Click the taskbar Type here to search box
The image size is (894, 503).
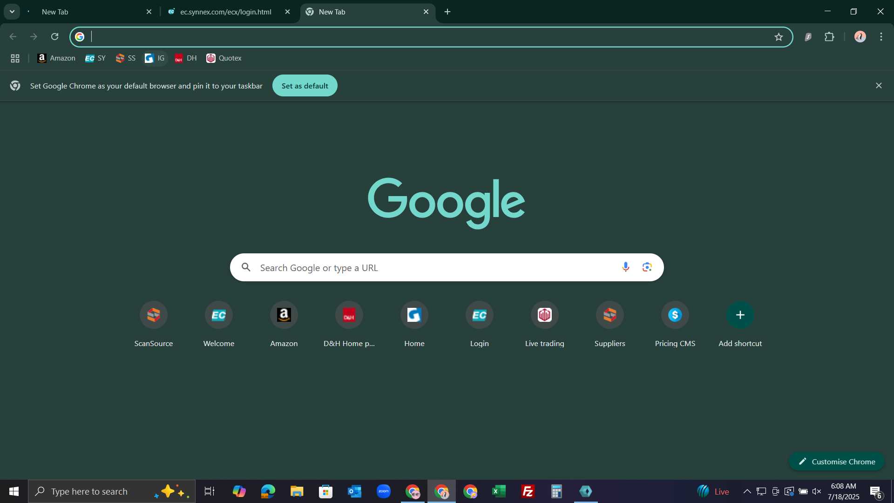pyautogui.click(x=112, y=491)
